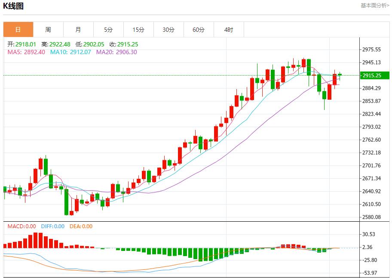The height and width of the screenshot is (278, 392).
Task: Select the 5分 timeframe
Action: 108,29
